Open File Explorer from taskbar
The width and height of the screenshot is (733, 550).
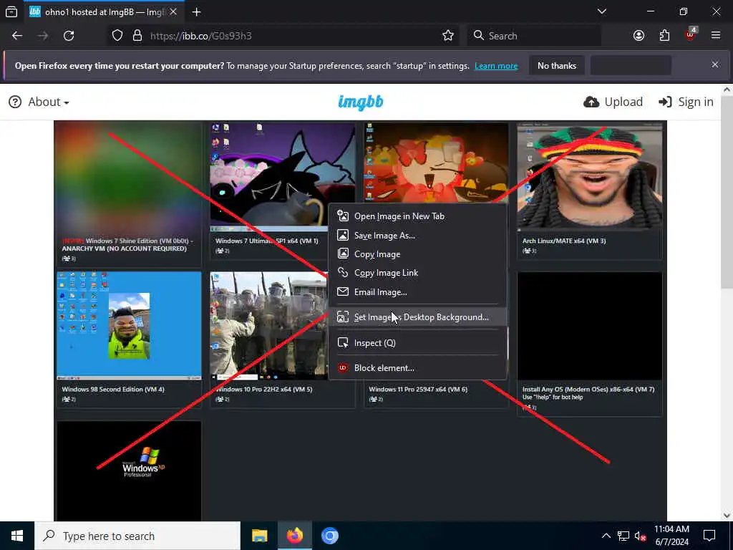259,536
